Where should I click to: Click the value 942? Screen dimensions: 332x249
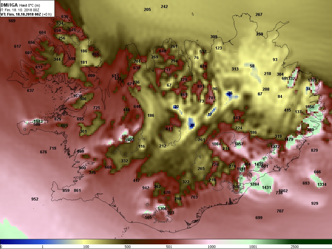pos(146,188)
